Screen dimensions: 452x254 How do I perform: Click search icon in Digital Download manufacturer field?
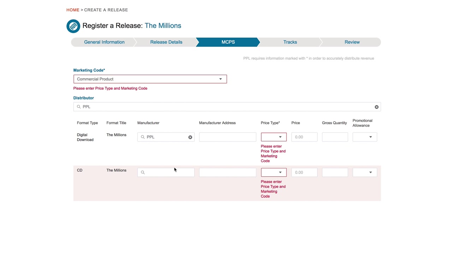pyautogui.click(x=143, y=137)
